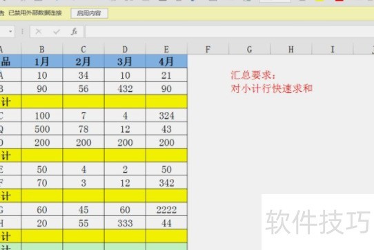Select the cell containing 2222
This screenshot has height=250, width=374.
[166, 210]
